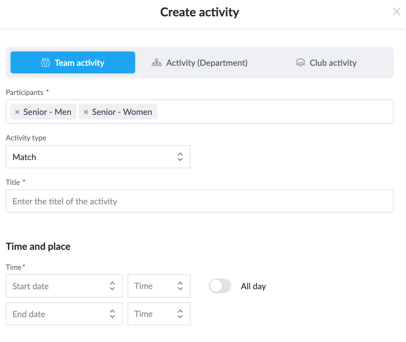This screenshot has height=342, width=406.
Task: Click the hierarchy icon beside Activity (Department)
Action: (156, 62)
